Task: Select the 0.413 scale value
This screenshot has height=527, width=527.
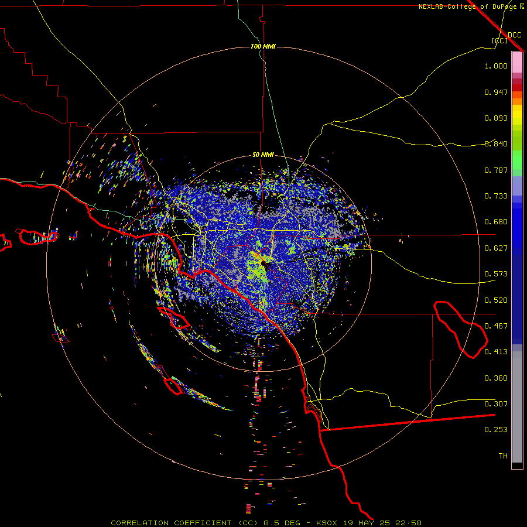Action: click(496, 352)
